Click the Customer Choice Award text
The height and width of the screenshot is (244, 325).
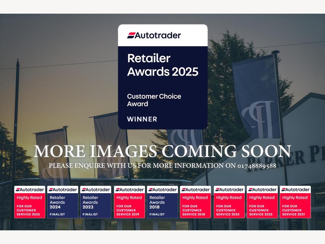(x=154, y=100)
